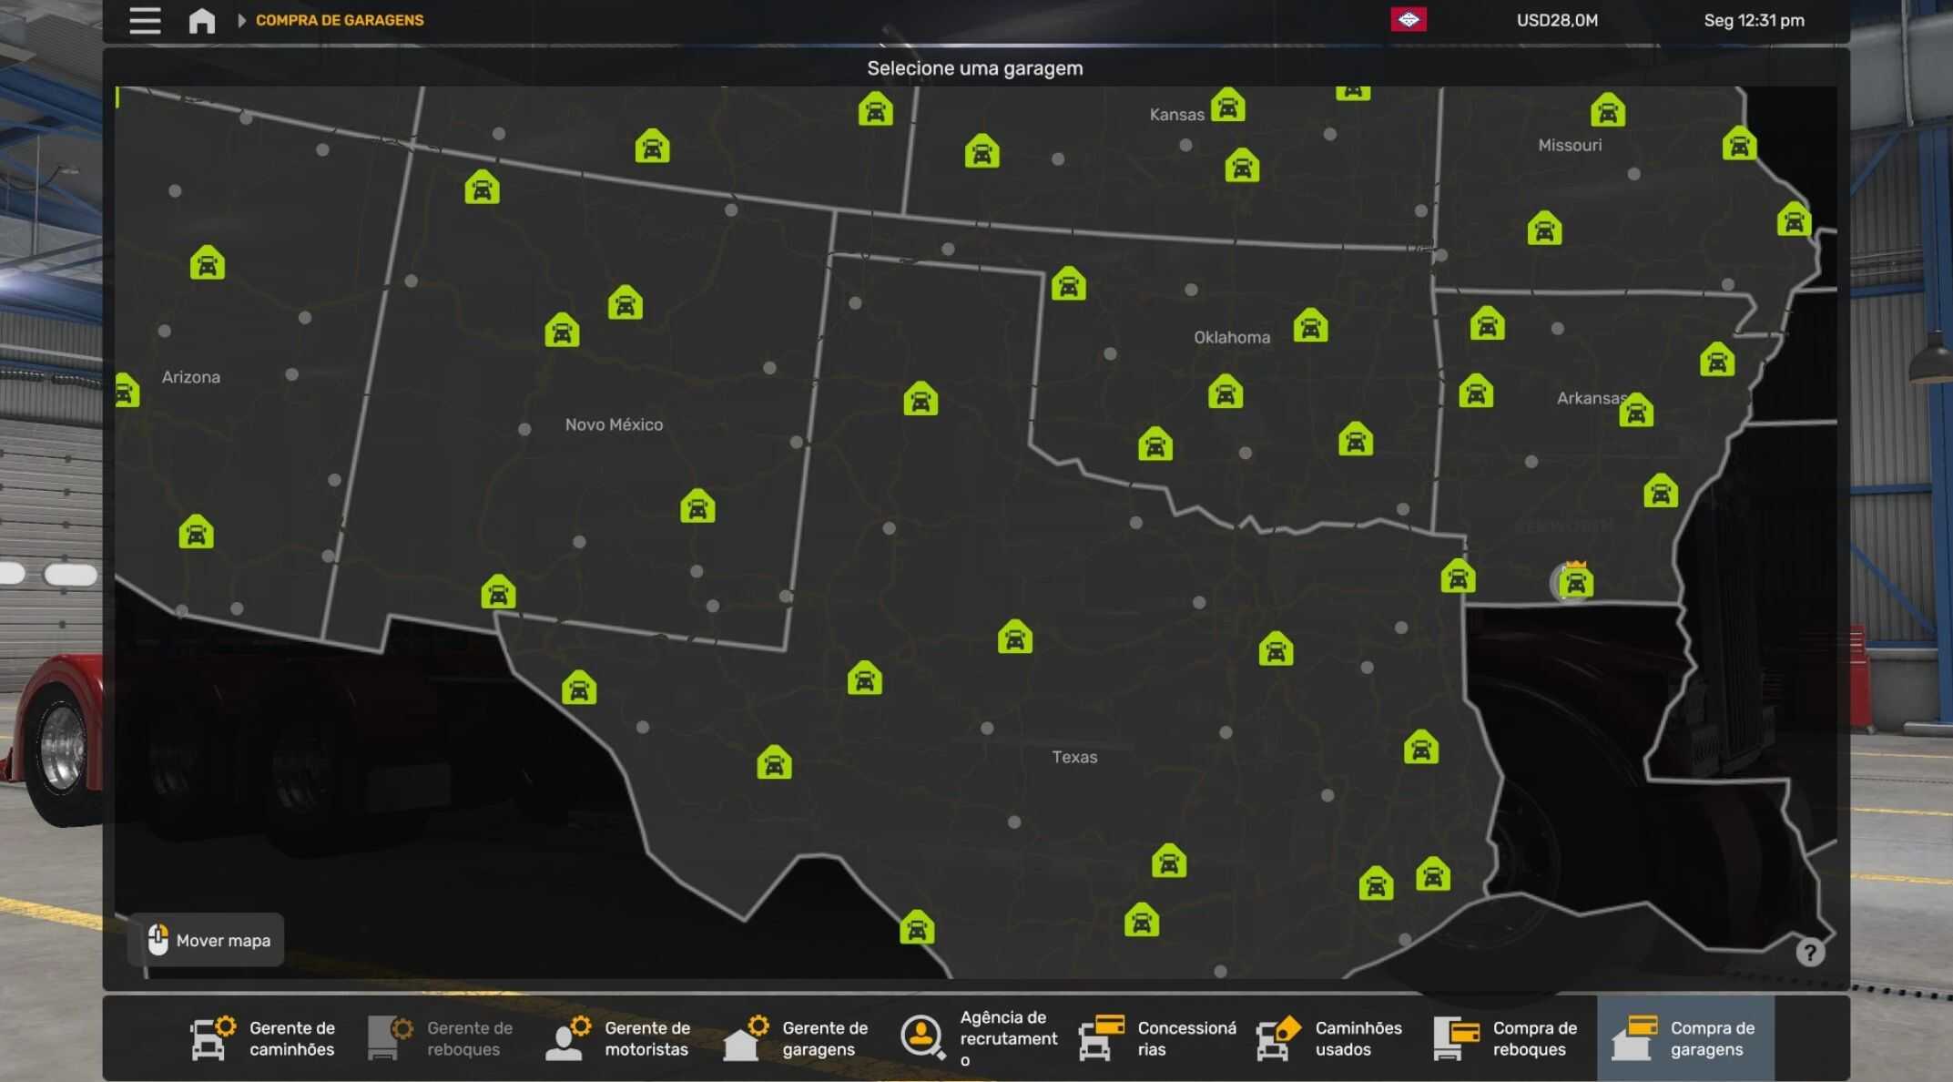Open Compra de reboques tab
Viewport: 1953px width, 1082px height.
[x=1507, y=1038]
